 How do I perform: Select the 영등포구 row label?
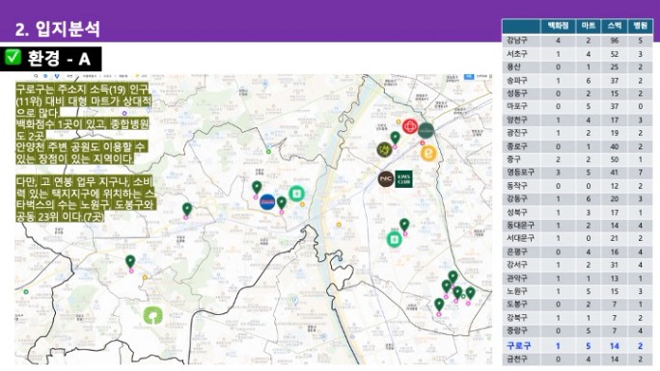(x=520, y=172)
